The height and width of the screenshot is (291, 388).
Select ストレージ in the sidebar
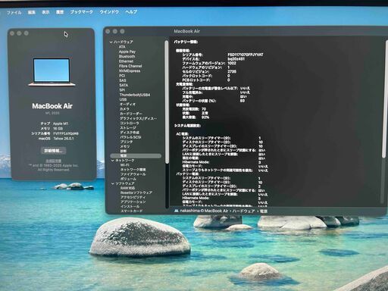128,128
